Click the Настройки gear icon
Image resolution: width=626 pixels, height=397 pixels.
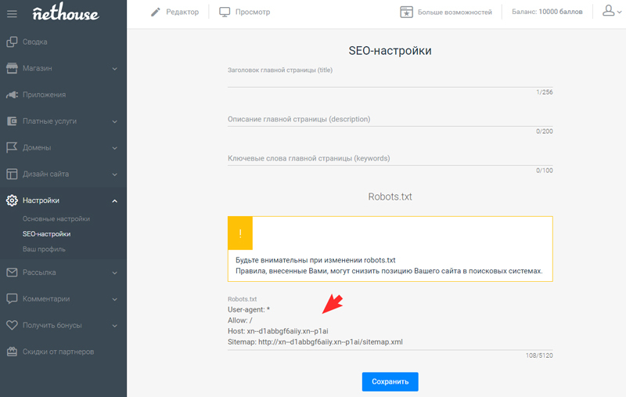(x=12, y=200)
